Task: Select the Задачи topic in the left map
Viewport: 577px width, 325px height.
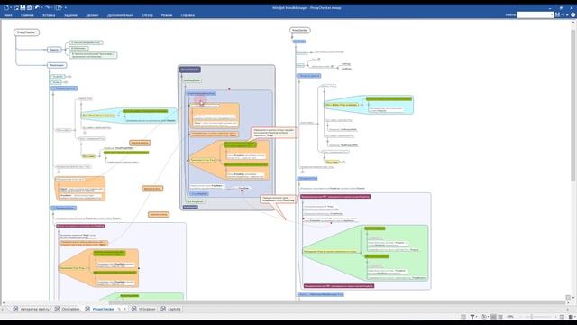Action: tap(54, 50)
